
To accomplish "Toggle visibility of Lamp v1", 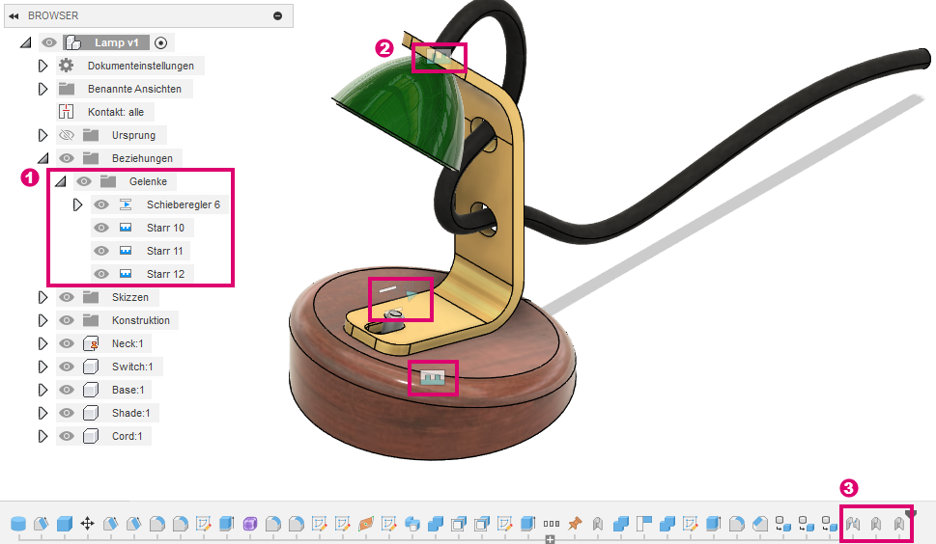I will 49,42.
